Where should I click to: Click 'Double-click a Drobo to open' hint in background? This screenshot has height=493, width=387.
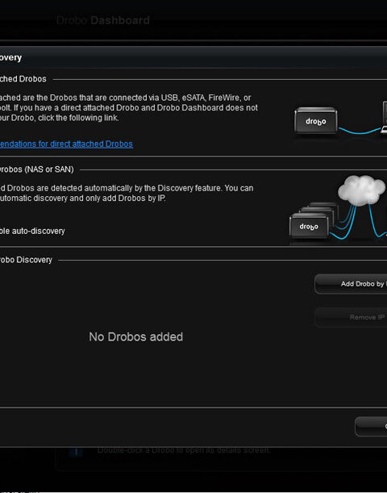pyautogui.click(x=184, y=450)
